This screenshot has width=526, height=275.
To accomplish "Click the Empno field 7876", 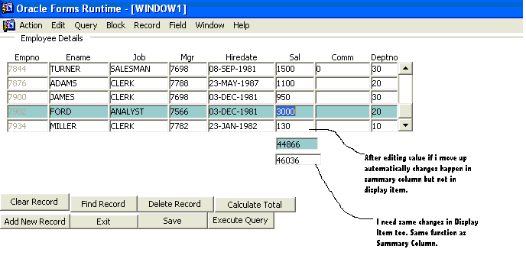I will point(28,83).
